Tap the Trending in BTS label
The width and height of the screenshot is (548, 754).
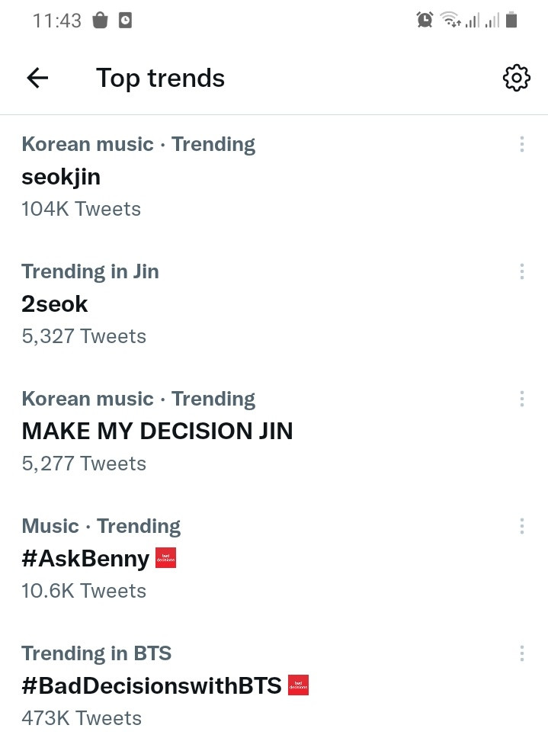click(97, 653)
